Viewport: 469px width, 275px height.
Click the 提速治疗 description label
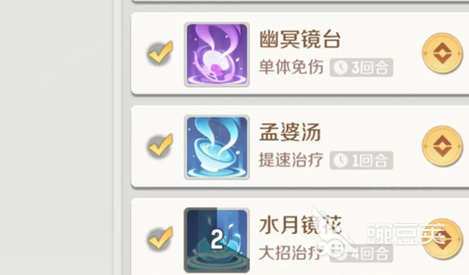(291, 160)
